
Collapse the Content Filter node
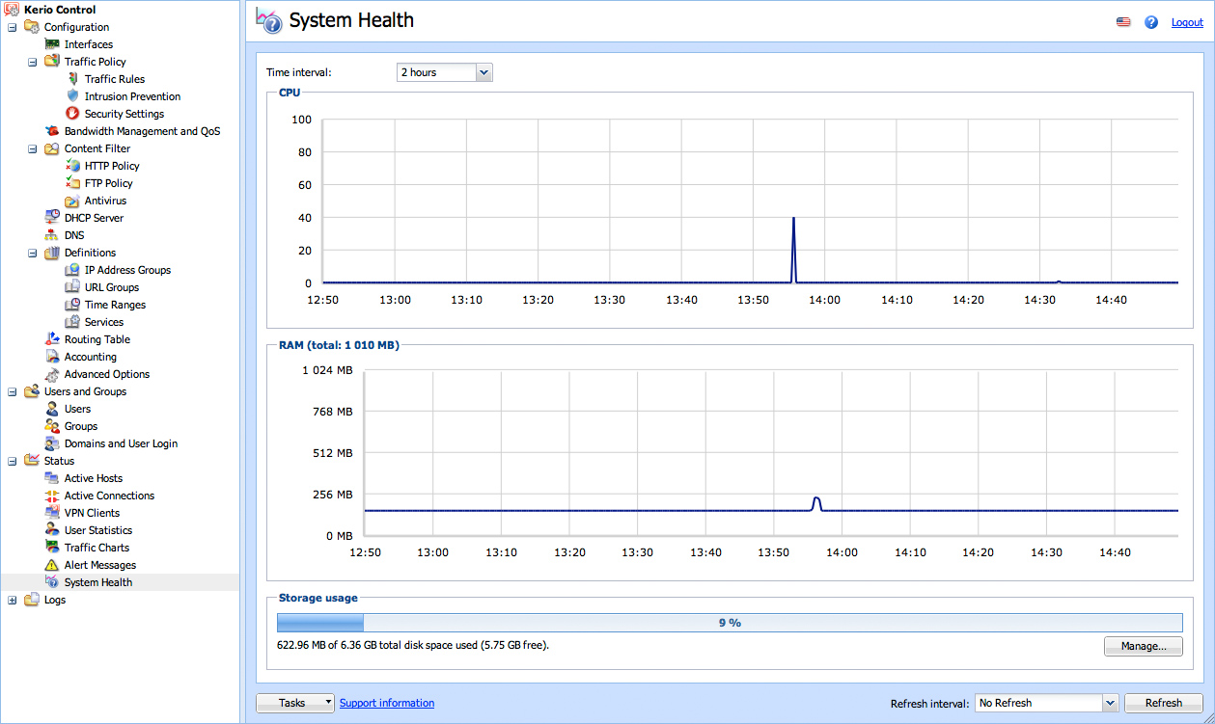pos(33,148)
